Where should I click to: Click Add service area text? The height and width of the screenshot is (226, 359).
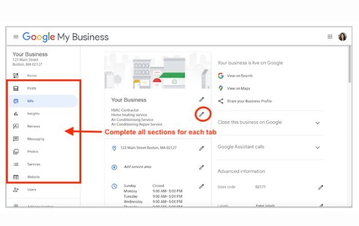tap(137, 167)
